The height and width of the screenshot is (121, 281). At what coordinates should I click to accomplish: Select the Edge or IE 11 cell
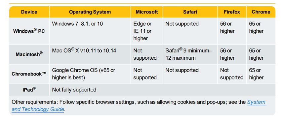tap(147, 31)
